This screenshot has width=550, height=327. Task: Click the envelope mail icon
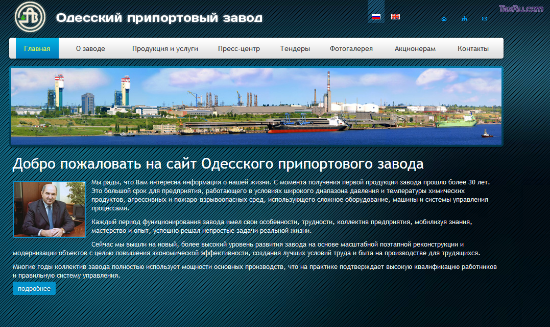[x=485, y=19]
